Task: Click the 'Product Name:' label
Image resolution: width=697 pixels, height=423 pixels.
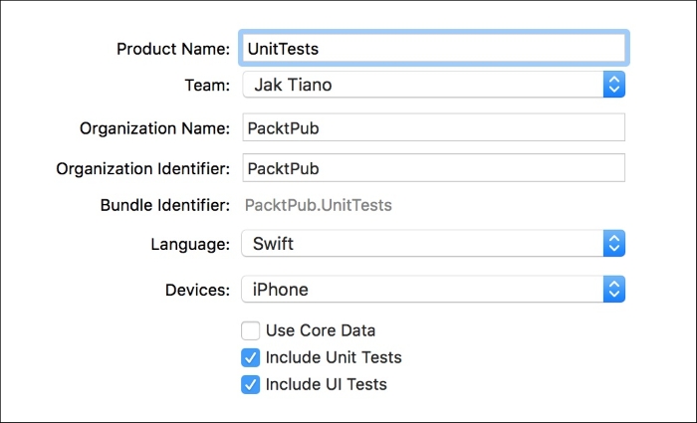Action: pos(173,49)
